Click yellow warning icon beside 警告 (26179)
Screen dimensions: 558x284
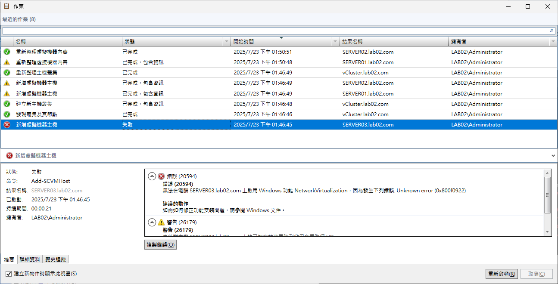(161, 222)
